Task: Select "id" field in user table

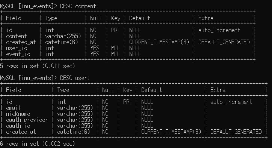Action: pos(9,102)
